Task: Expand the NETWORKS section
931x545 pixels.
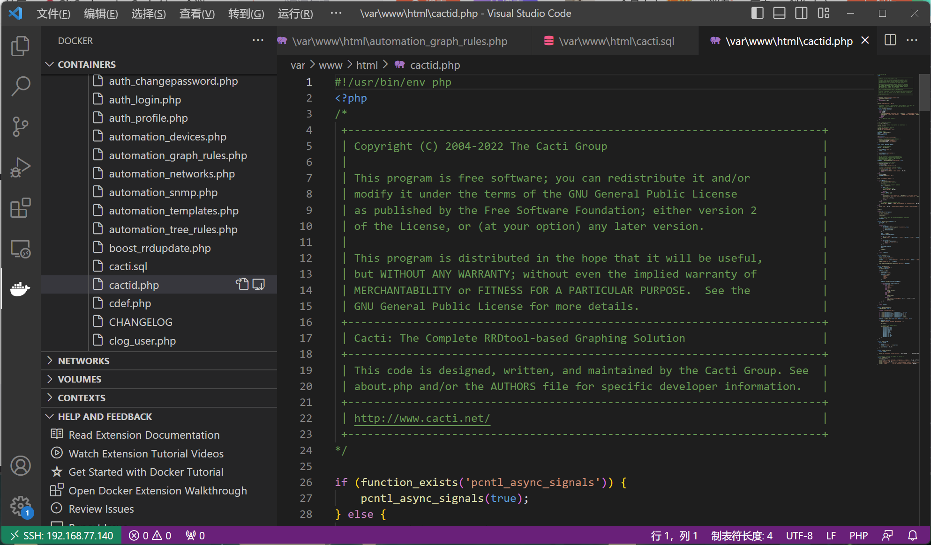Action: point(83,361)
